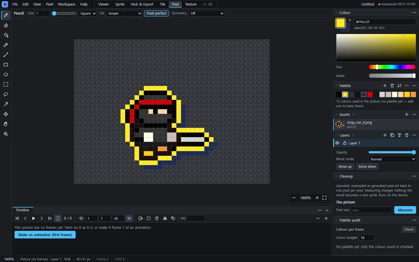Hide Layer 1 with the eye icon

(338, 143)
